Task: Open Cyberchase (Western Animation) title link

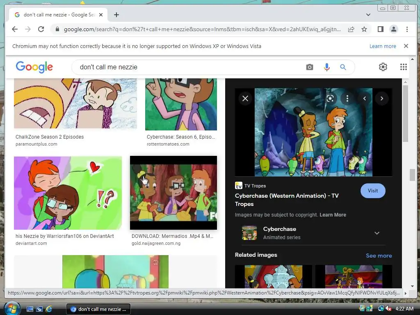Action: coord(287,200)
